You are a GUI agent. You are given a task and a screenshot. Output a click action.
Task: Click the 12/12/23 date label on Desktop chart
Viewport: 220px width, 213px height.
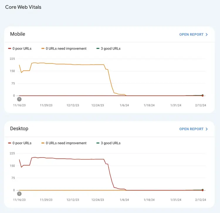(73, 200)
